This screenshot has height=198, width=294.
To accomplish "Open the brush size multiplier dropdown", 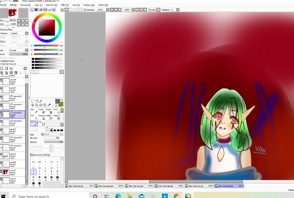I will [x=42, y=135].
